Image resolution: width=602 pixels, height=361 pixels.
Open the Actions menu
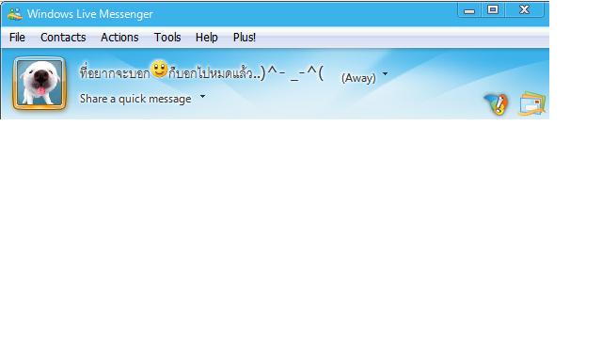(119, 38)
